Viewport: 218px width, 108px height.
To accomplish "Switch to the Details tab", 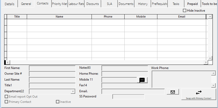I will [10, 4].
